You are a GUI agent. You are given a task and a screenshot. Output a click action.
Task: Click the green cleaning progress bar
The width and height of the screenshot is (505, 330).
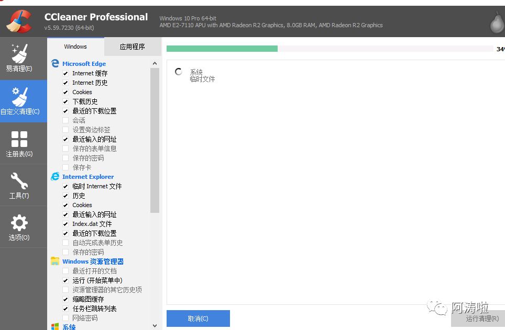[x=222, y=49]
